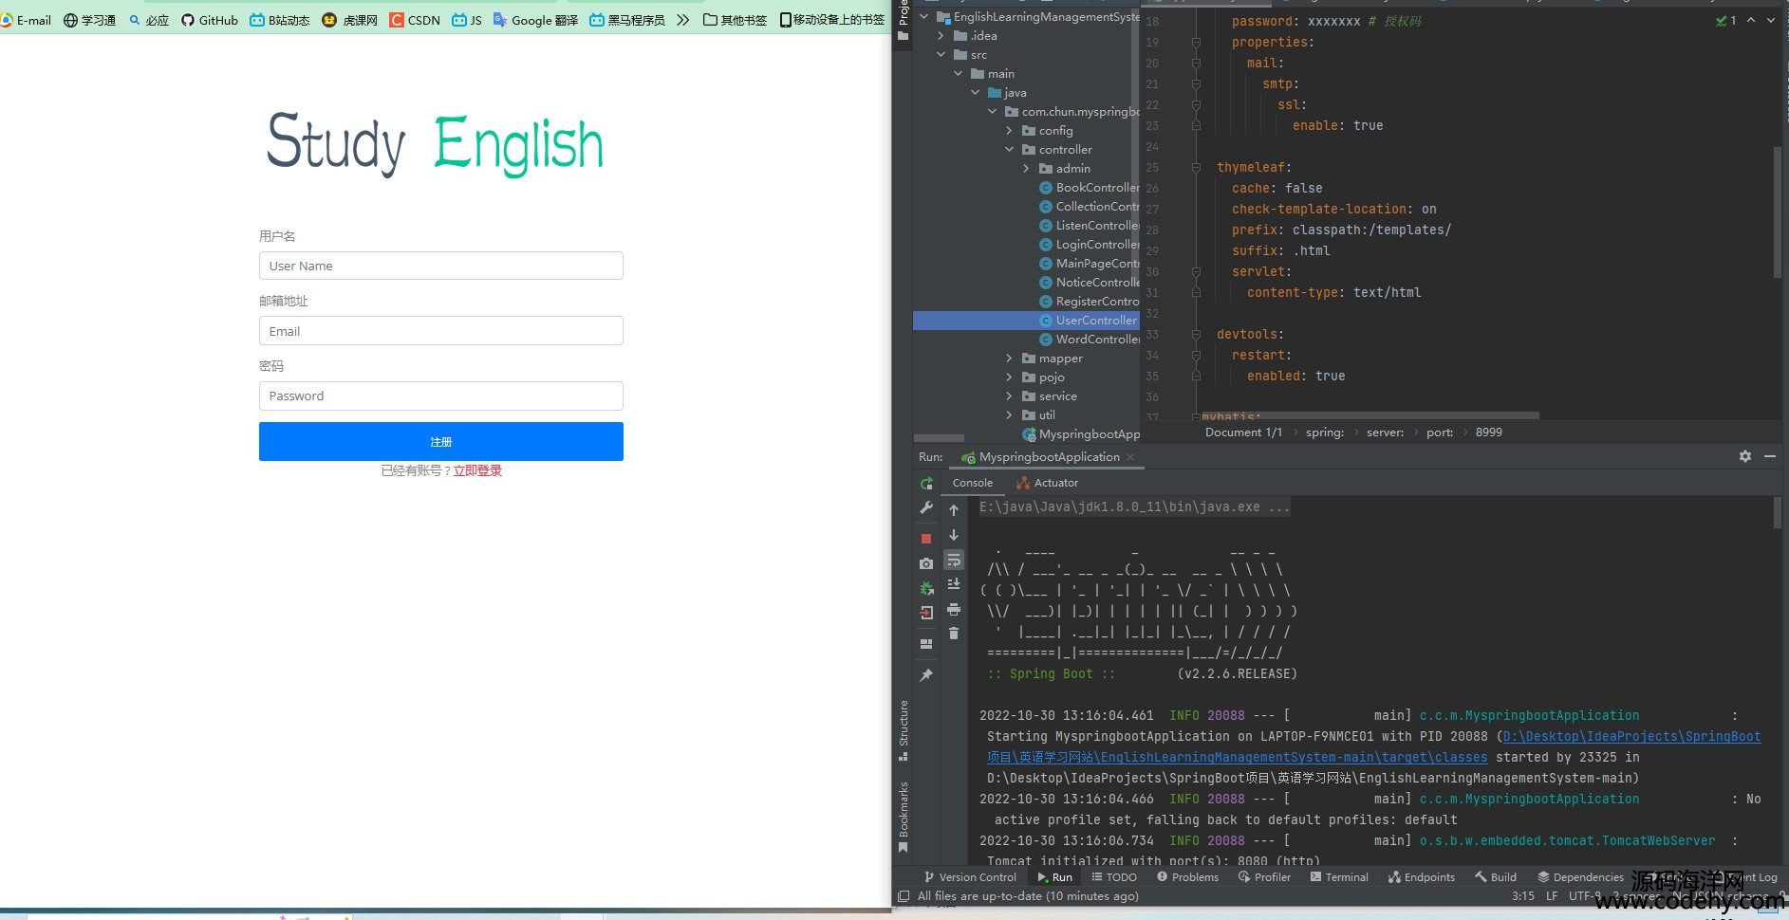The image size is (1789, 920).
Task: Open the CSDN bookmark
Action: (415, 20)
